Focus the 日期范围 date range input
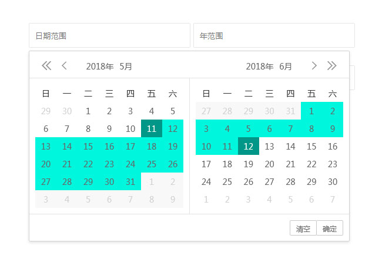Image resolution: width=382 pixels, height=265 pixels. 109,36
